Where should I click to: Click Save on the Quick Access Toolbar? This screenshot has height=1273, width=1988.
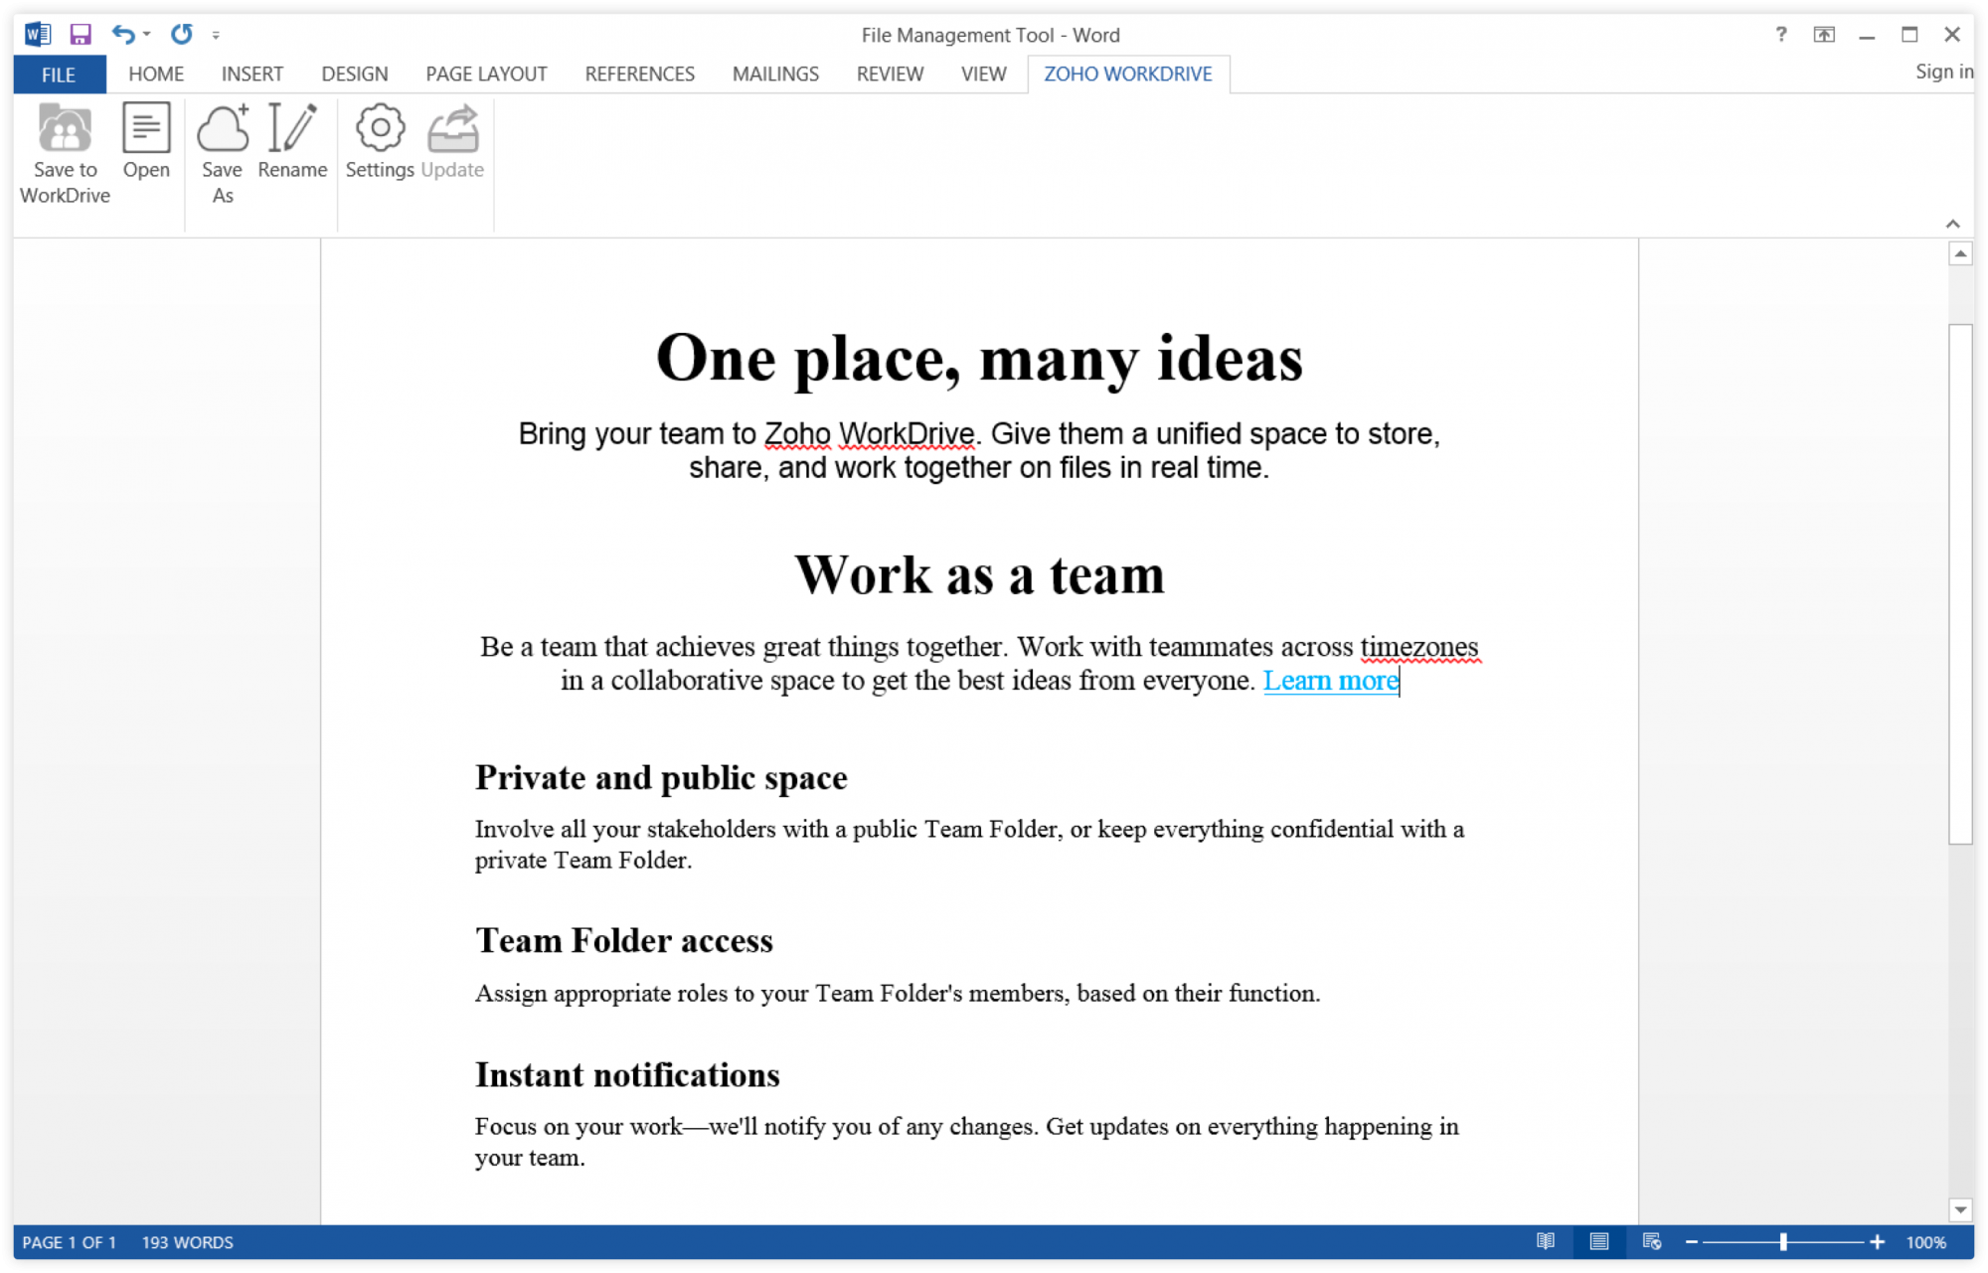[x=79, y=34]
